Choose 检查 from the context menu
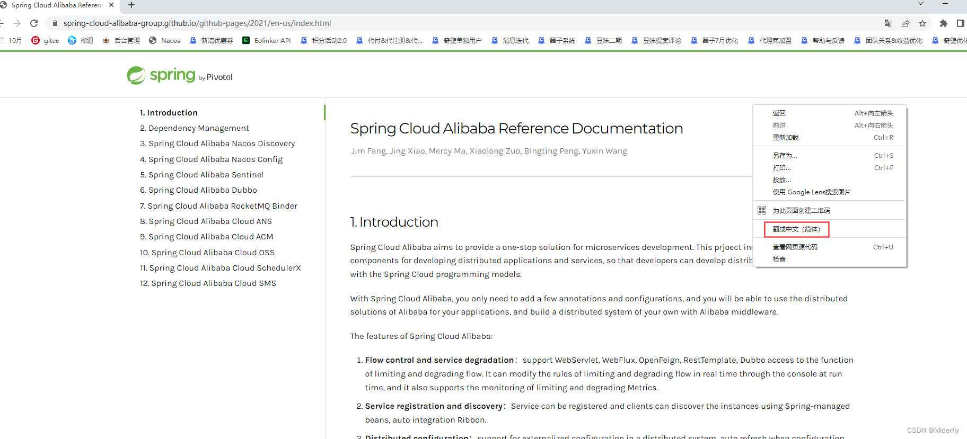967x439 pixels. pos(830,259)
